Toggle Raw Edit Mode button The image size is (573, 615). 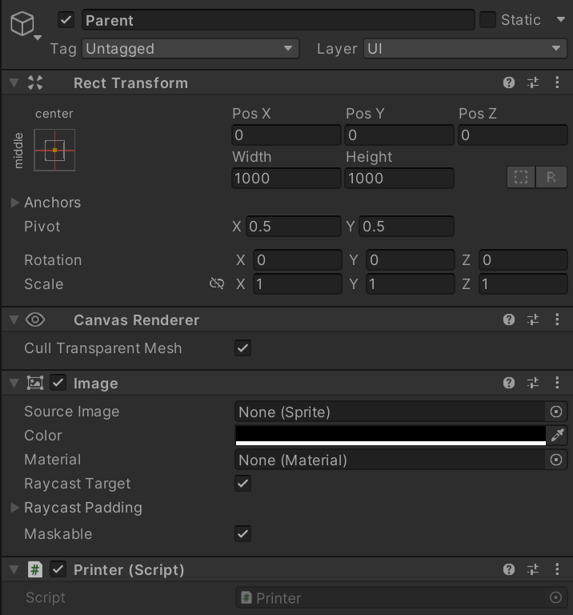[x=551, y=177]
